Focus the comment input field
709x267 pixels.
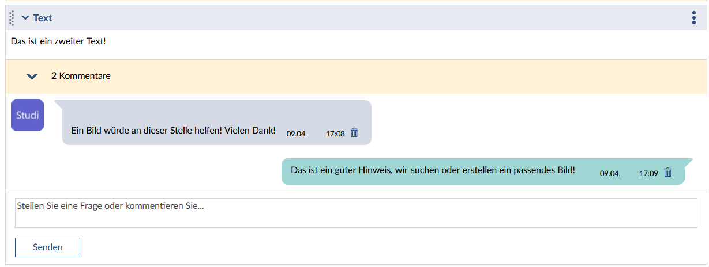coord(355,213)
